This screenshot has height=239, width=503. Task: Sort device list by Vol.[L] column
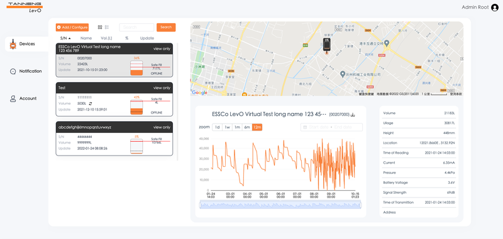click(106, 38)
